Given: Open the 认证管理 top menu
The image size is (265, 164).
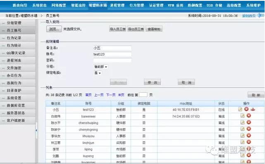Looking at the screenshot, I should 156,5.
